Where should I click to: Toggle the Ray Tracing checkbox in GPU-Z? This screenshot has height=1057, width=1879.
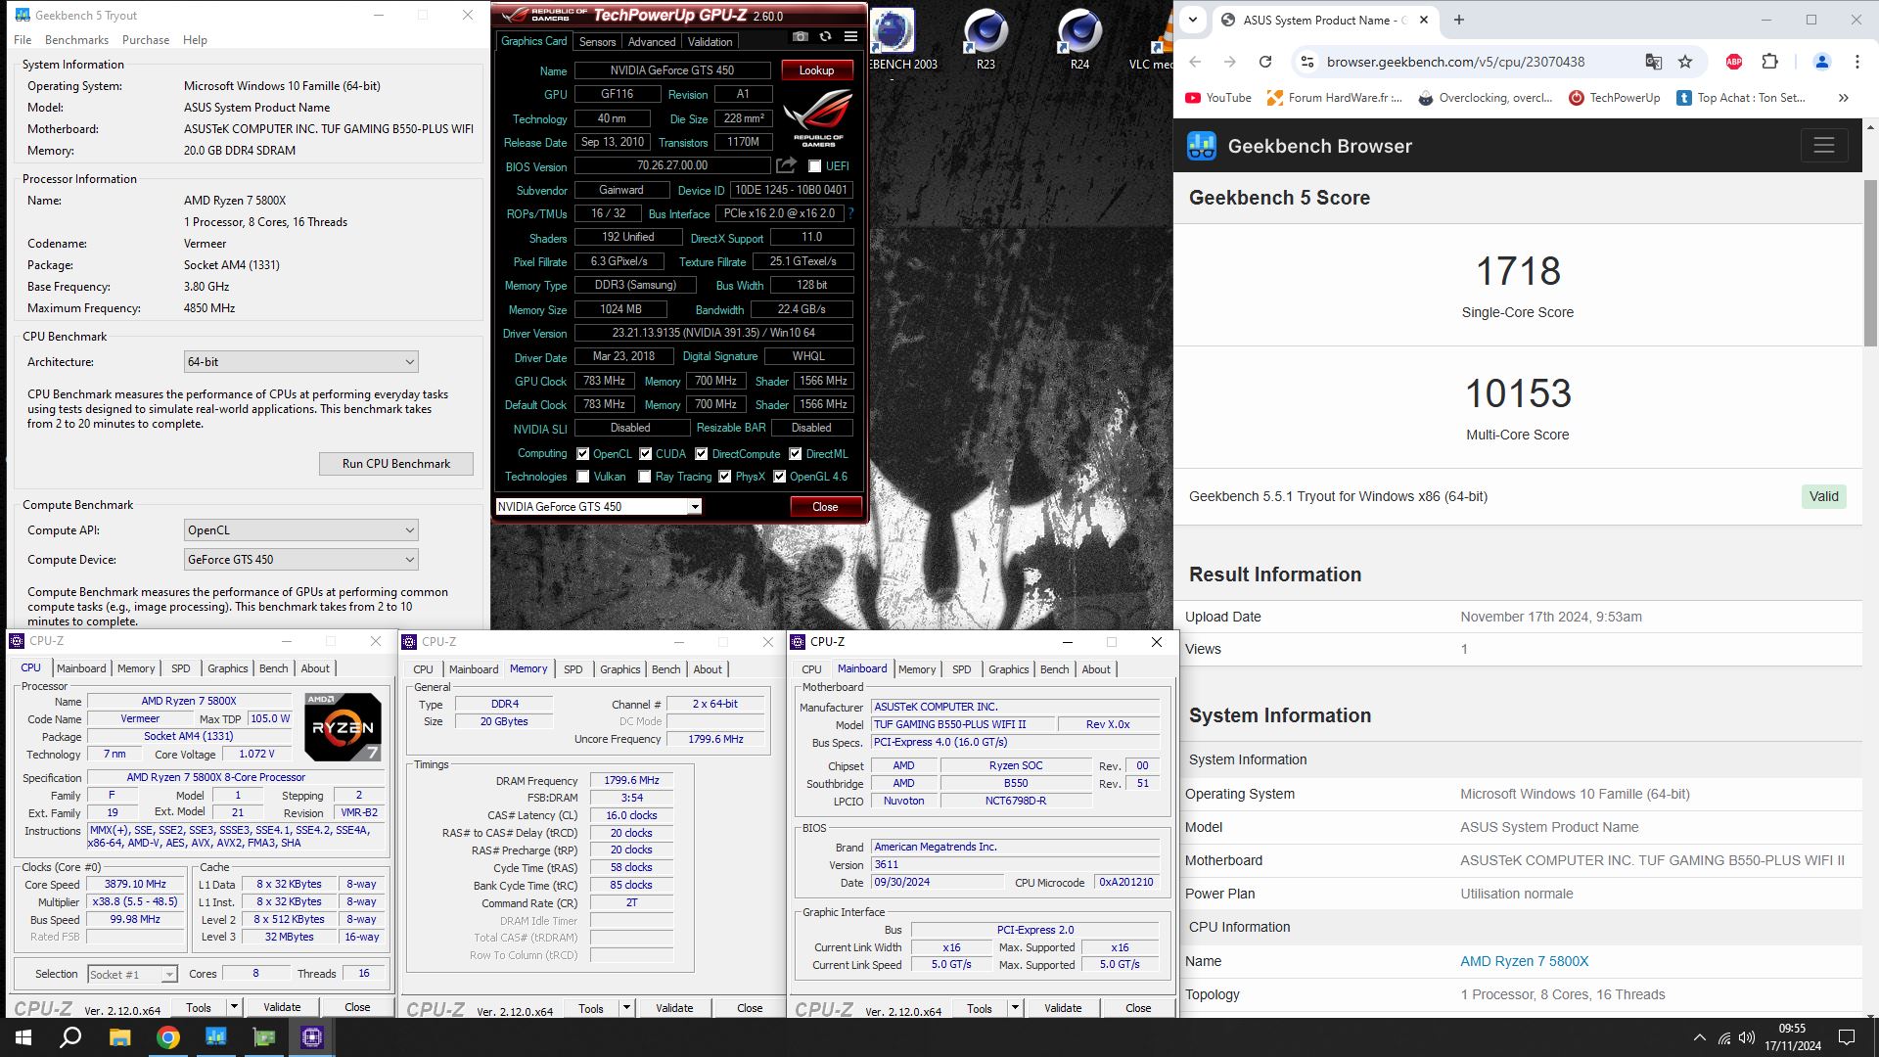point(645,477)
